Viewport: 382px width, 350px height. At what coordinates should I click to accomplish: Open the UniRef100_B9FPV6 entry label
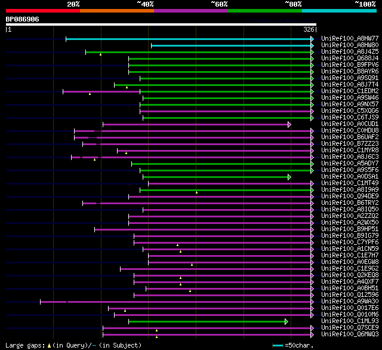click(350, 65)
